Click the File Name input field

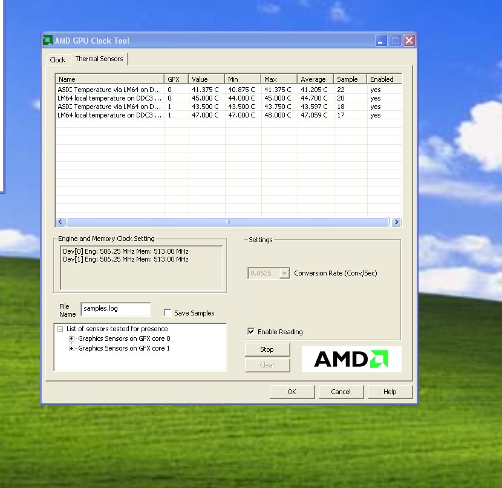tap(115, 309)
